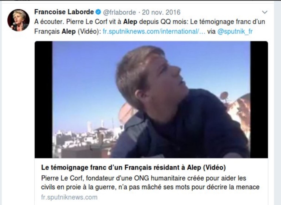Open the card headline about Alep

click(133, 168)
